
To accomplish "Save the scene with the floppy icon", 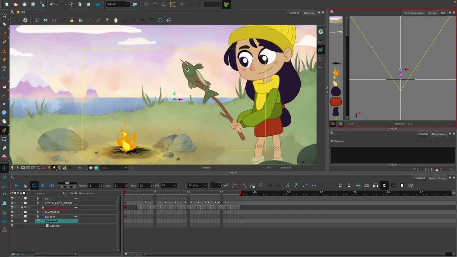I will 24,4.
